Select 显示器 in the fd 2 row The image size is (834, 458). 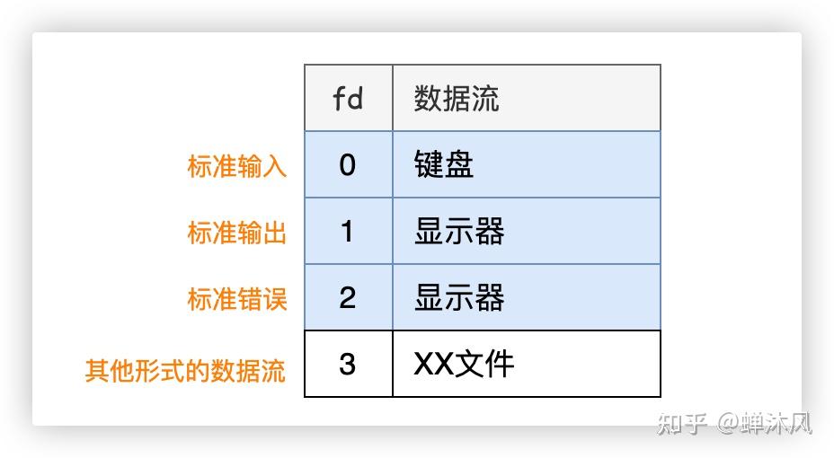pyautogui.click(x=459, y=298)
